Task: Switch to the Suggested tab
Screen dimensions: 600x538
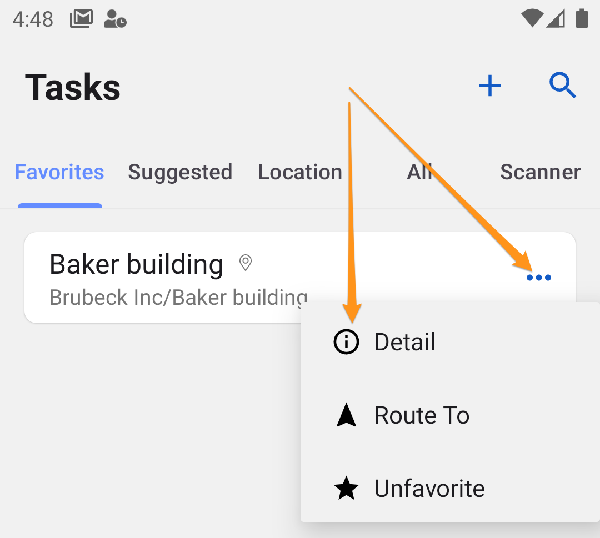Action: pyautogui.click(x=180, y=173)
